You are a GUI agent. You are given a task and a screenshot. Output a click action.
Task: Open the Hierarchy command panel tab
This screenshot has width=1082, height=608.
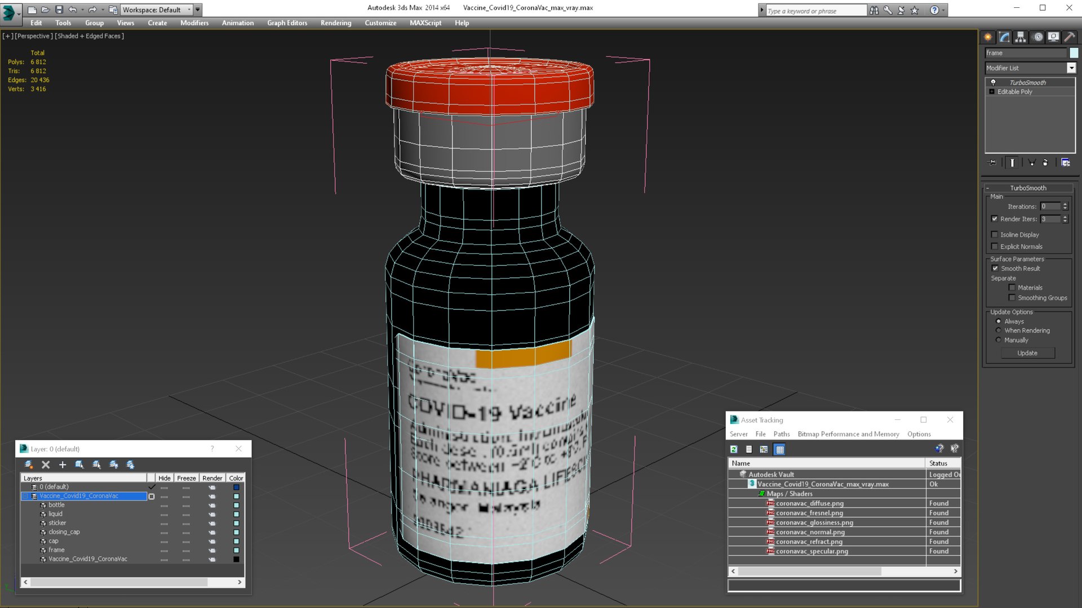click(1021, 37)
